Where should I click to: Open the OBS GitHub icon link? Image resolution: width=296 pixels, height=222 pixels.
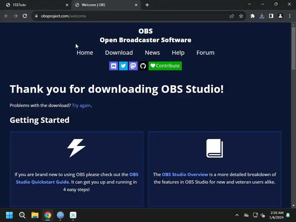coord(143,66)
